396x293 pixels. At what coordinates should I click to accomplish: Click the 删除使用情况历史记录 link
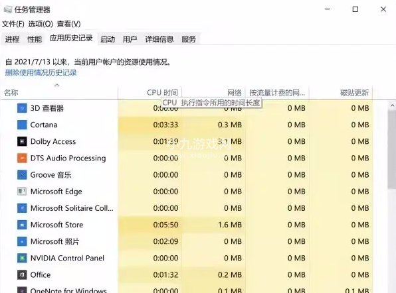pyautogui.click(x=41, y=73)
